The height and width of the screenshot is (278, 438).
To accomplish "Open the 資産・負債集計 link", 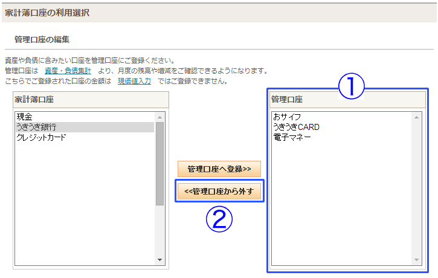I will 68,71.
